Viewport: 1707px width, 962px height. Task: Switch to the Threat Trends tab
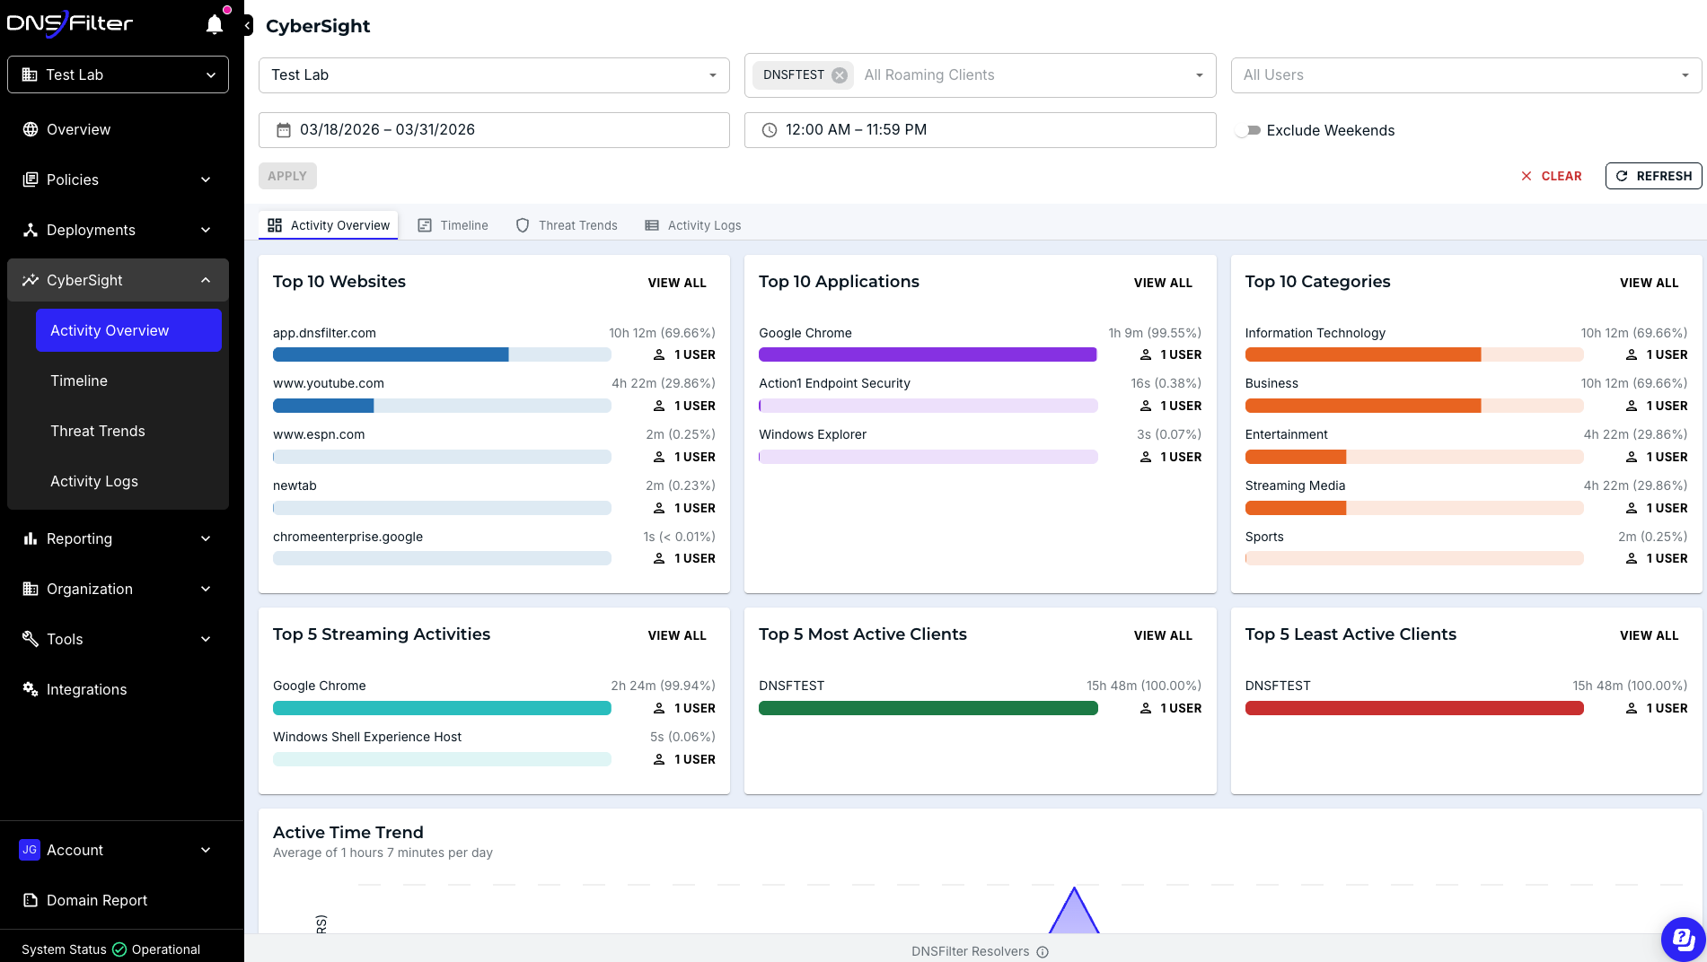pyautogui.click(x=567, y=225)
